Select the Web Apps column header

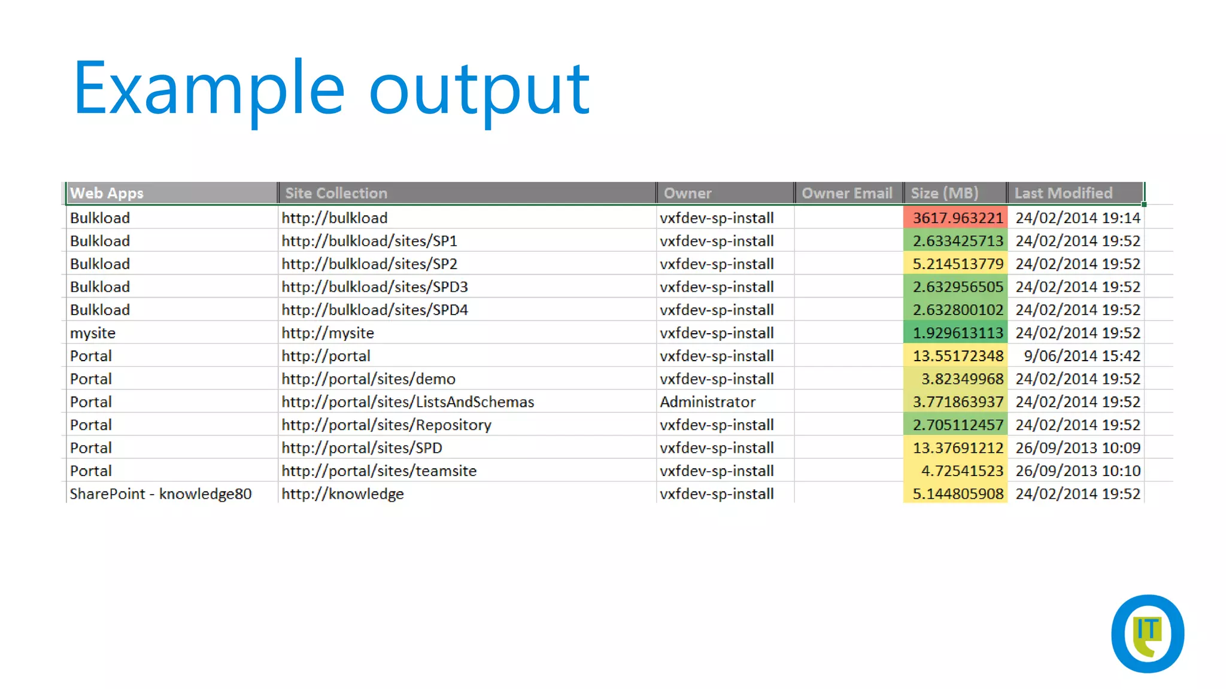[171, 193]
